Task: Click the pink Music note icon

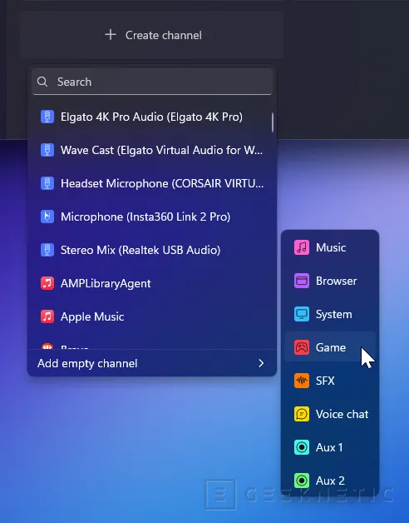Action: [x=302, y=247]
